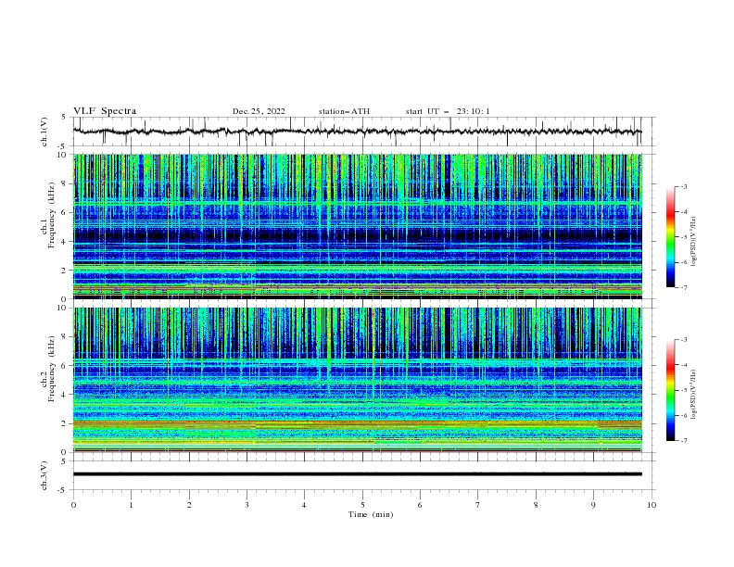Image resolution: width=734 pixels, height=567 pixels.
Task: Click the "-5" tick on ch.3(V) axis
Action: click(x=62, y=490)
